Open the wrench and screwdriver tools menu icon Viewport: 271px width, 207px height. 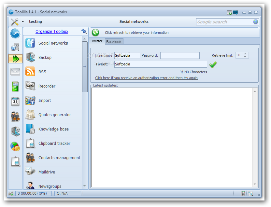click(x=15, y=22)
